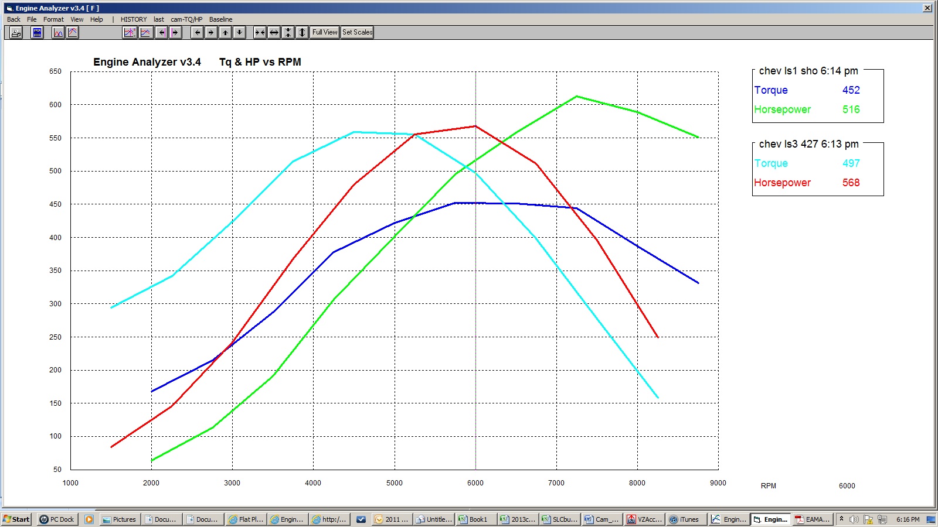Click the 'last' menu item
938x527 pixels.
coord(159,19)
